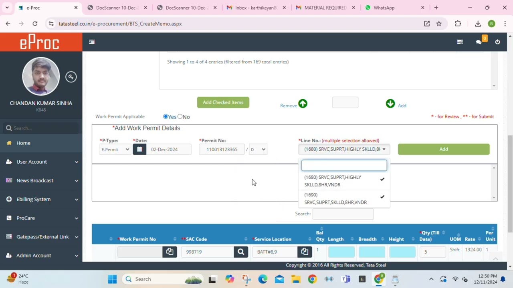Click the user profile avatar photo
Viewport: 513px width, 288px height.
[x=41, y=77]
